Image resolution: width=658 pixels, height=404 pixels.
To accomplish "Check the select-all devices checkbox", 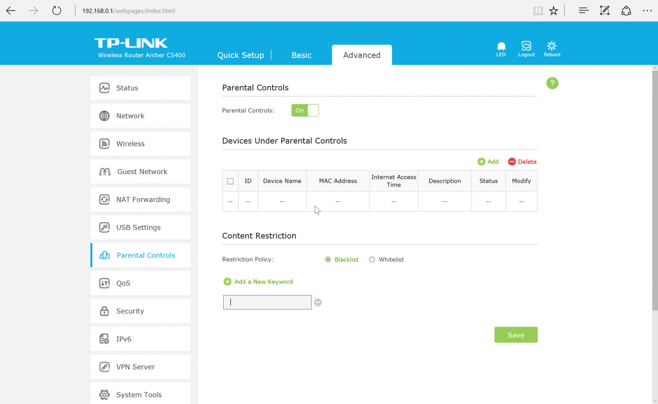I will [230, 181].
